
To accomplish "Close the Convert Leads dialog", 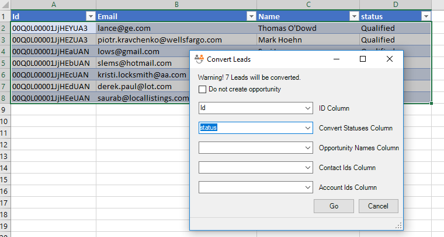I will tap(390, 59).
